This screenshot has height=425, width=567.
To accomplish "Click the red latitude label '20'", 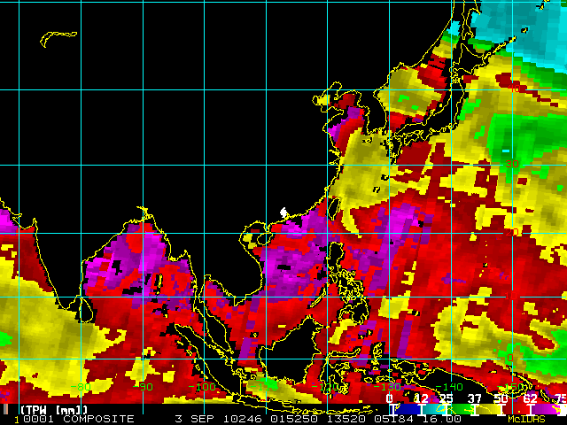I will pos(512,232).
